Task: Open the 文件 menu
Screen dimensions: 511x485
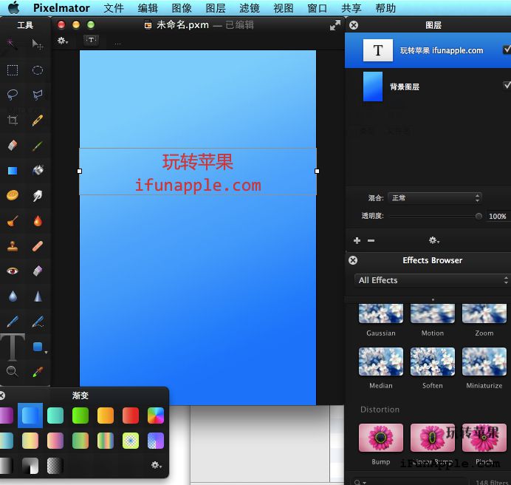Action: tap(114, 8)
